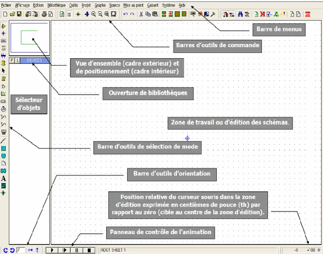Undo the last action
Screen dimensions: 323x254
pyautogui.click(x=125, y=14)
